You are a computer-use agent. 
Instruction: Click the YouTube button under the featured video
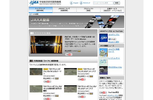(69, 54)
